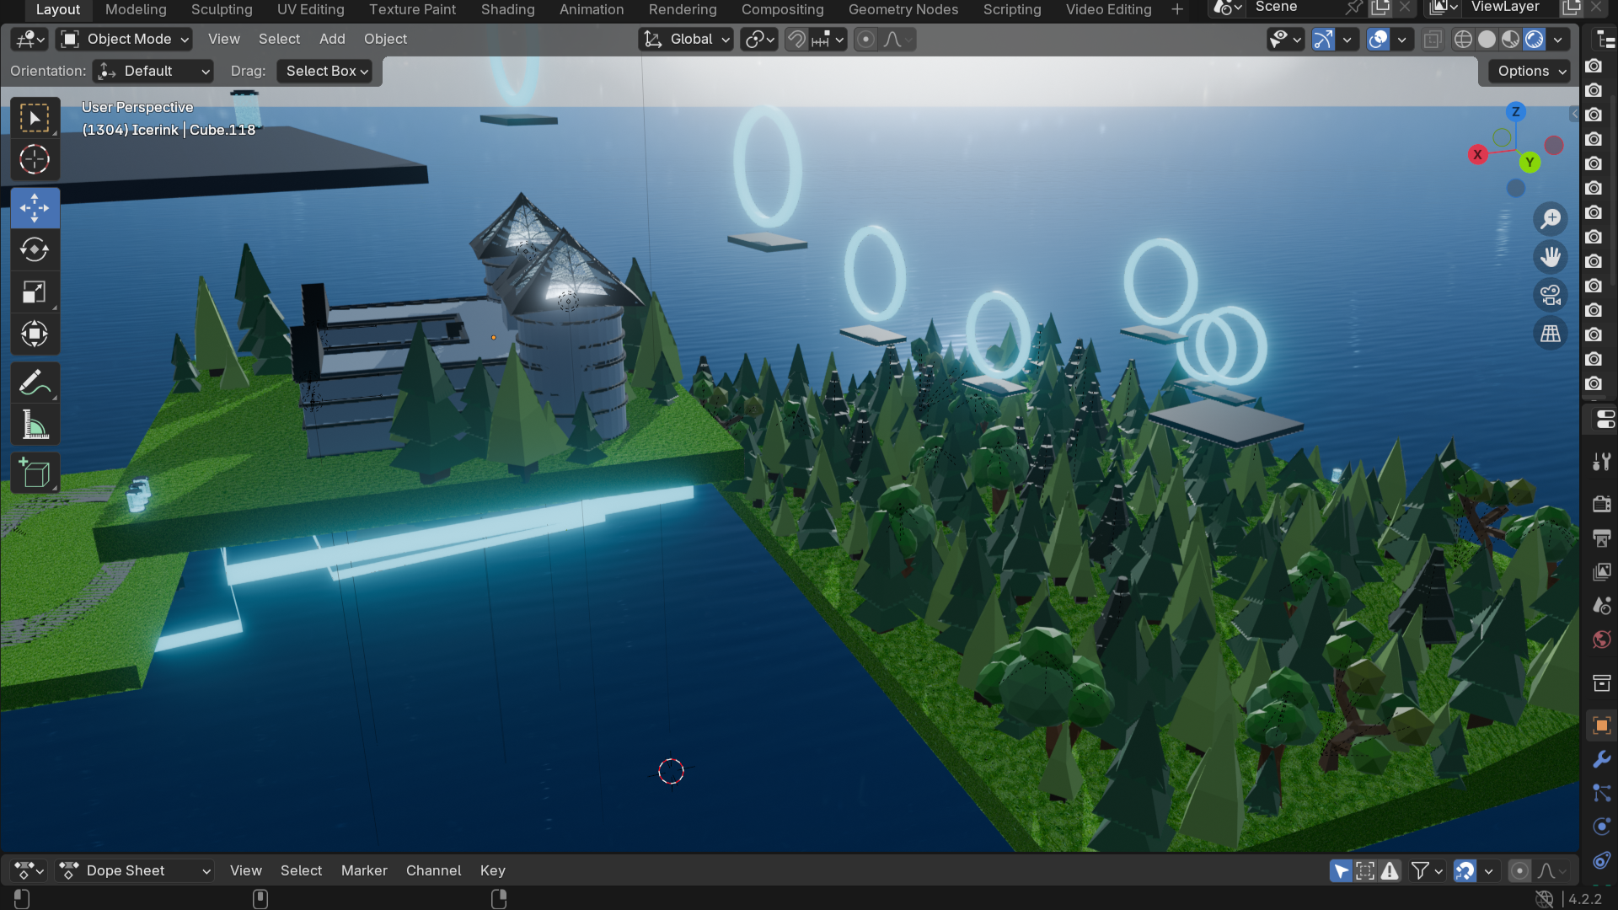Enable proportional editing

tap(865, 40)
